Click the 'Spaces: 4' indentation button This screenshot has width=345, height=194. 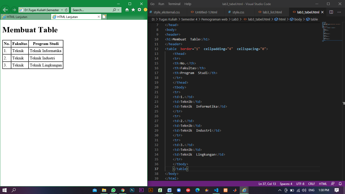(286, 184)
